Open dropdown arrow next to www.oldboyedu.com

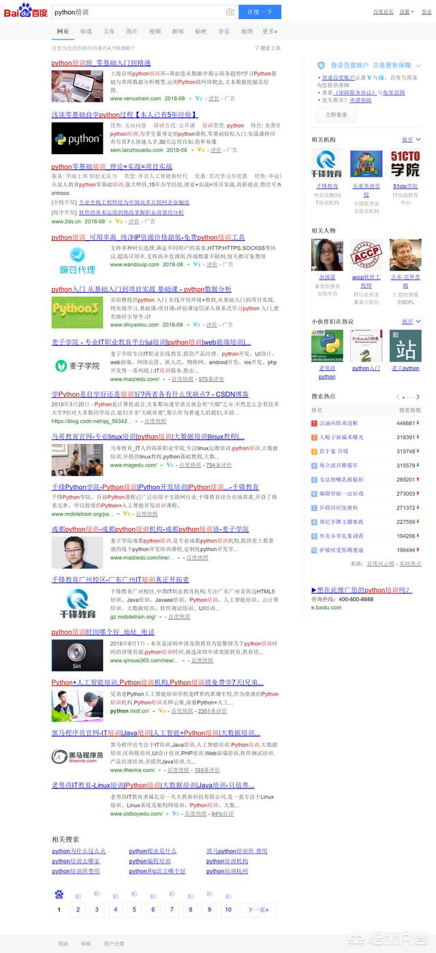coord(166,814)
